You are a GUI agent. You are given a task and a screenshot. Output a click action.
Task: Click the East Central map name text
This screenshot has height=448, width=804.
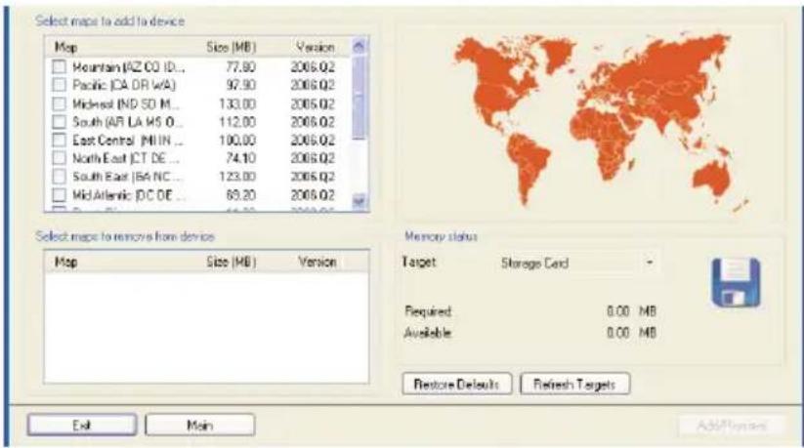(x=128, y=140)
